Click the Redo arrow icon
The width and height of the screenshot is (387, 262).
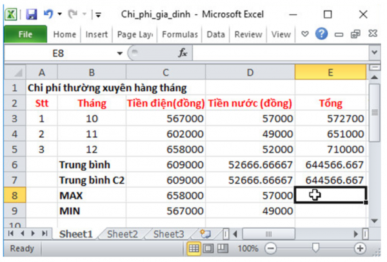click(73, 14)
